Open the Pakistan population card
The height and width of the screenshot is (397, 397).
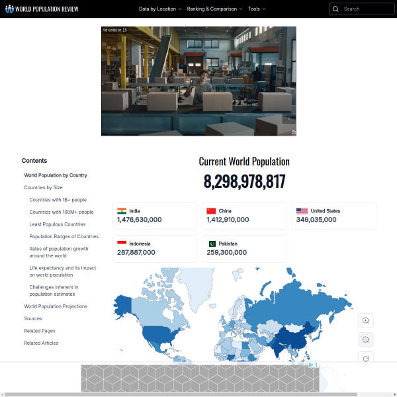[244, 249]
